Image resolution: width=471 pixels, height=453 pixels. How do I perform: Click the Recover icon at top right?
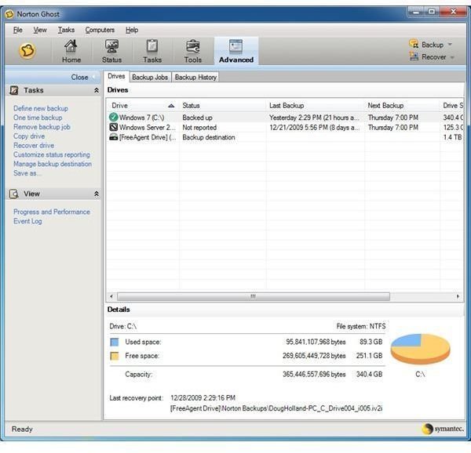click(414, 56)
